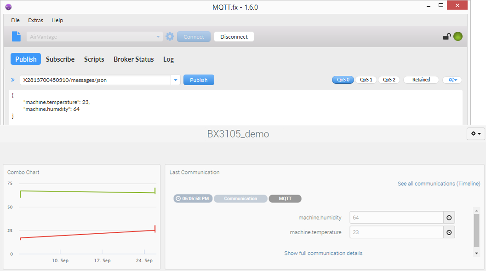Open the Extras menu
486x271 pixels.
click(x=36, y=20)
